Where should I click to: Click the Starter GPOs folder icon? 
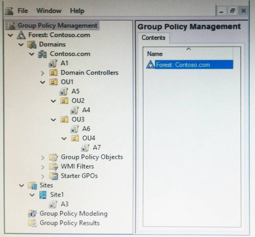[53, 176]
